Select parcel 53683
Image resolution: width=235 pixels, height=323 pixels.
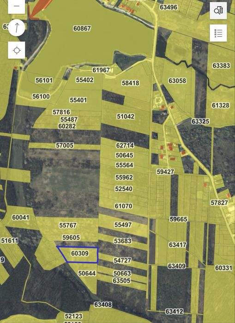[x=122, y=241]
